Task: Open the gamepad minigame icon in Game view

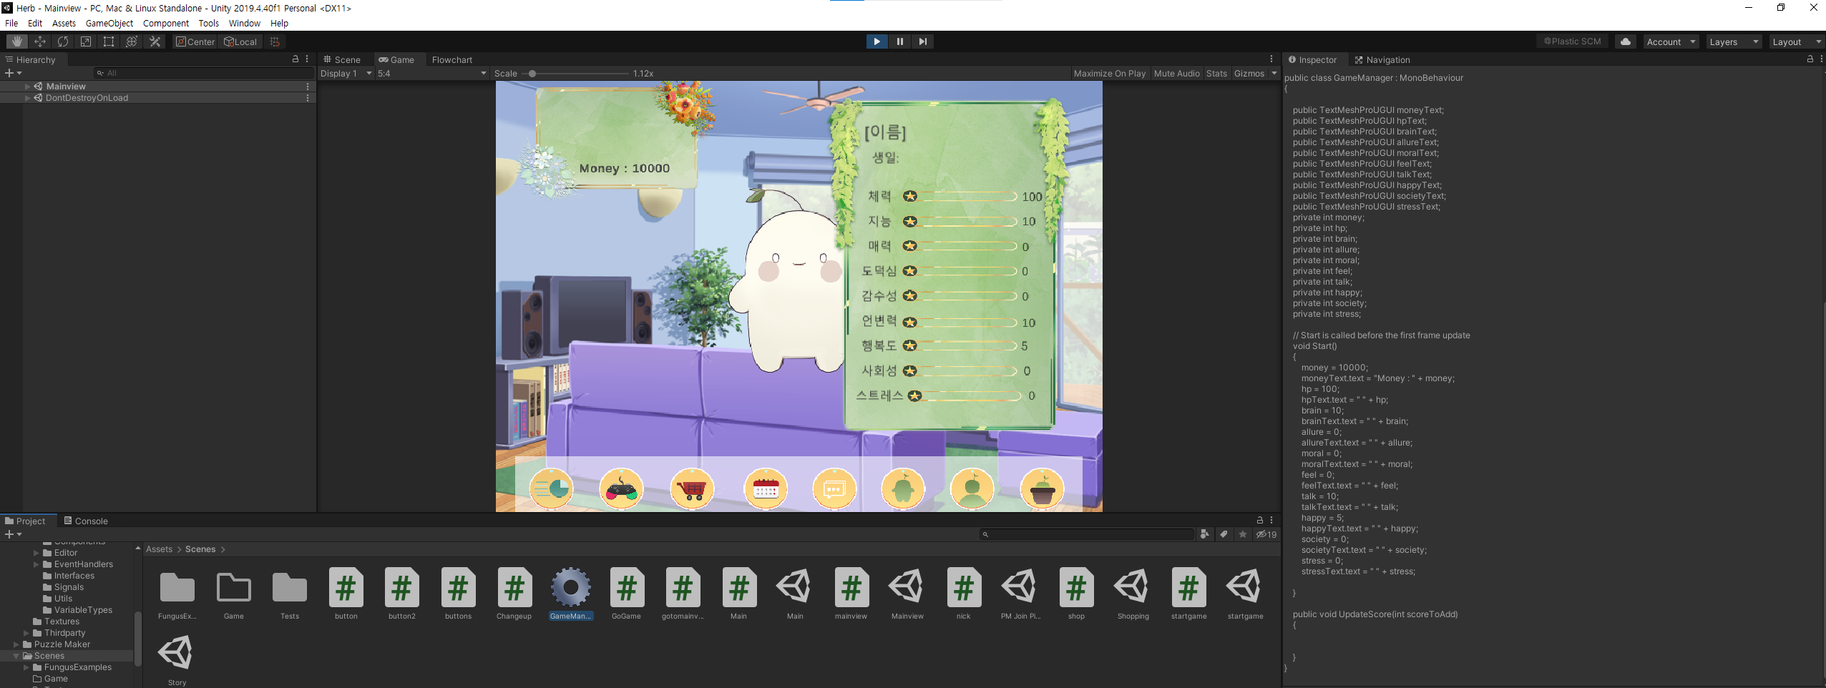Action: click(621, 488)
